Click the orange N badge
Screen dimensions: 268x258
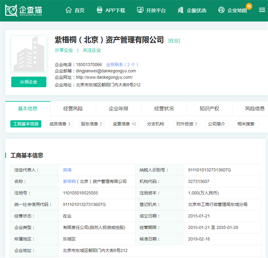249,7
